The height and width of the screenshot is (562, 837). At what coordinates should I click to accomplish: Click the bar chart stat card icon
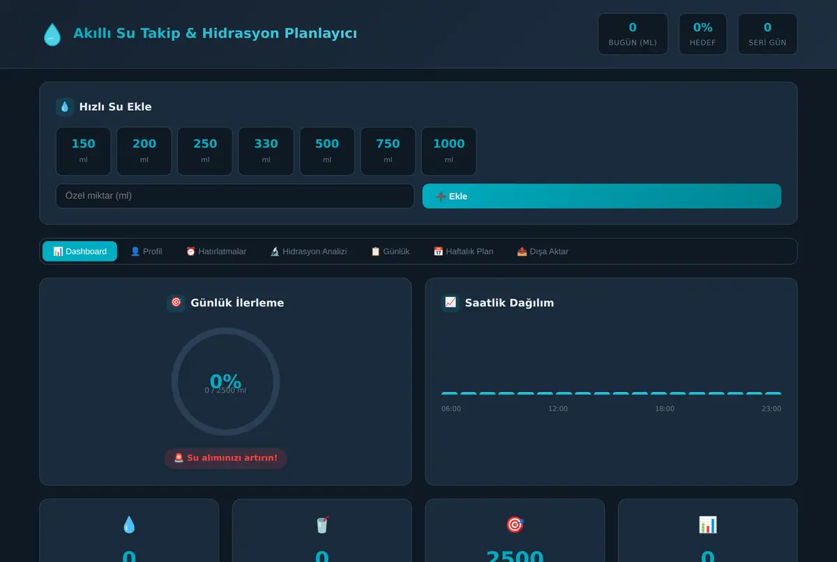[707, 524]
